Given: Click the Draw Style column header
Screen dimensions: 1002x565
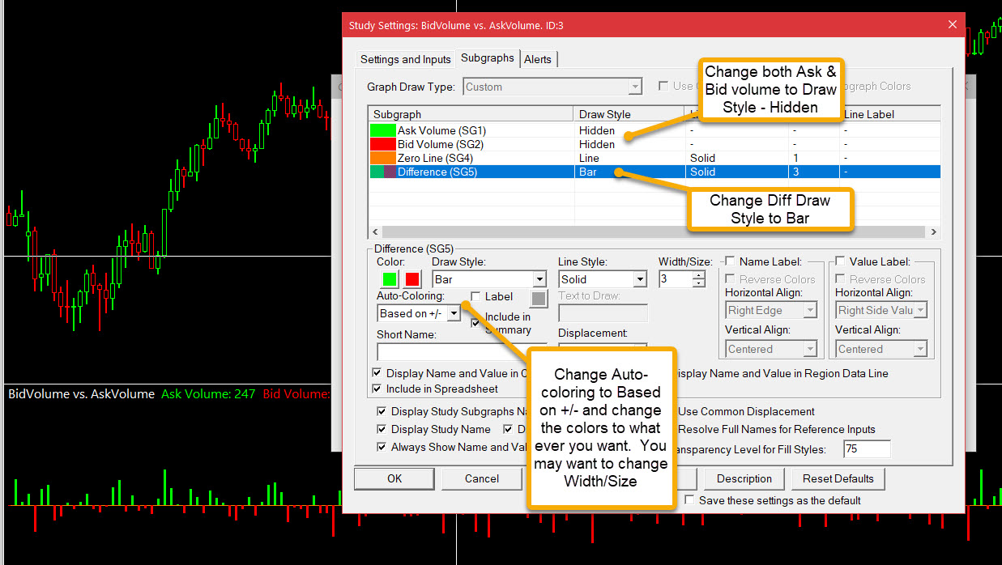Looking at the screenshot, I should [629, 114].
